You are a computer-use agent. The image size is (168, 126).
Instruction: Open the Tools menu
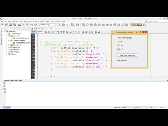[x=52, y=22]
